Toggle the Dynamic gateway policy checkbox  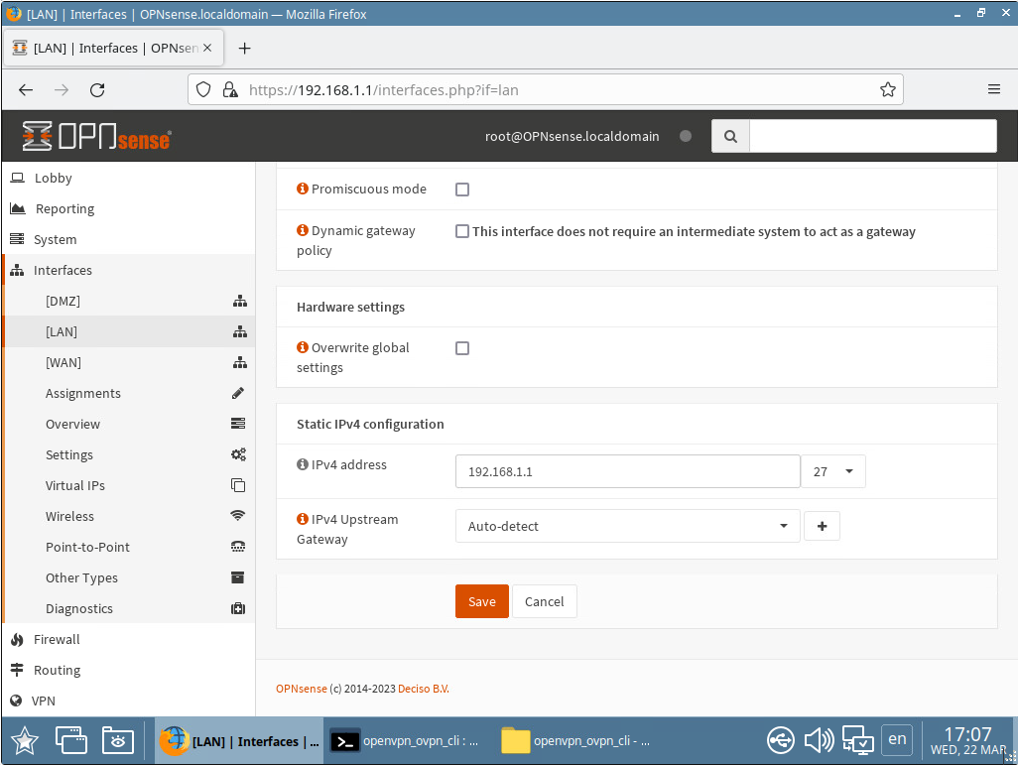pyautogui.click(x=462, y=231)
